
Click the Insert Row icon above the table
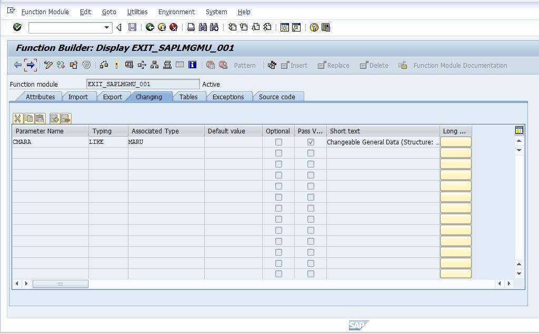[55, 119]
